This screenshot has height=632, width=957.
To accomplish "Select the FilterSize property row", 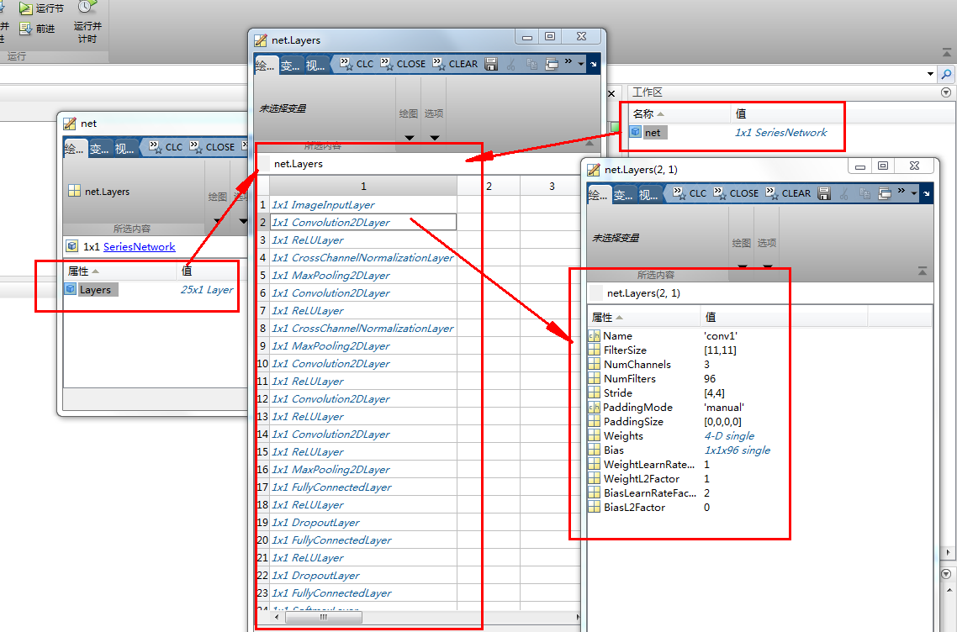I will (759, 350).
